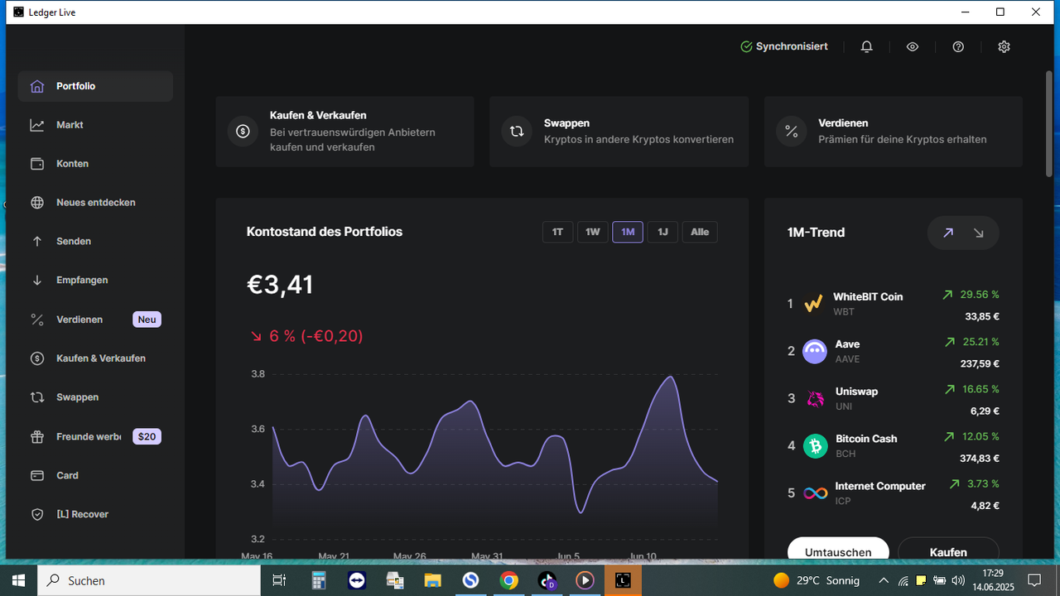This screenshot has width=1060, height=596.
Task: Show hidden system tray icons chevron
Action: coord(884,580)
